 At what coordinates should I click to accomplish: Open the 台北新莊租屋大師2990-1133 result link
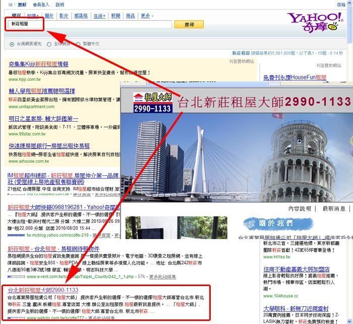43,290
